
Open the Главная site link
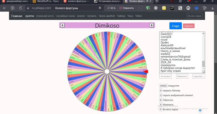17,16
